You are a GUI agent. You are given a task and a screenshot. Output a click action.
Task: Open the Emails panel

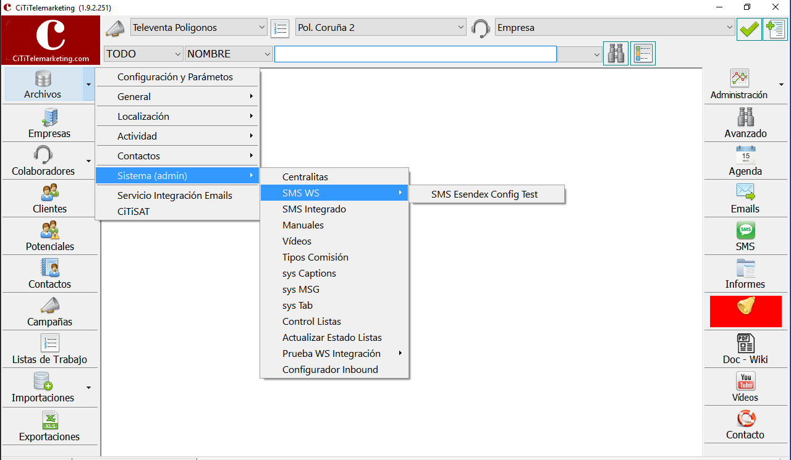pos(746,198)
